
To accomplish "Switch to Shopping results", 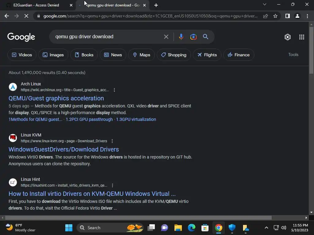I will click(174, 55).
